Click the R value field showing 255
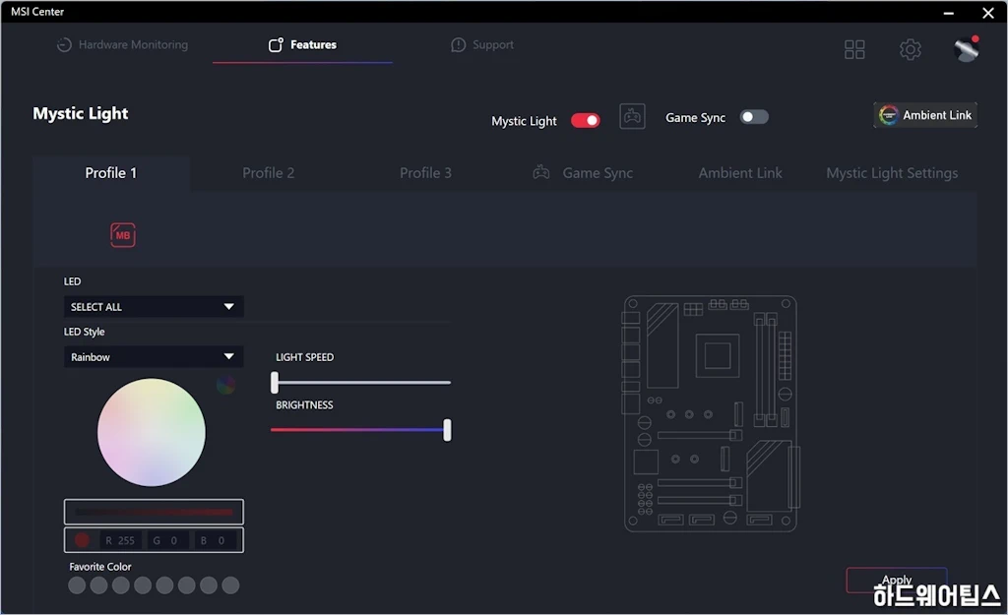 [x=121, y=540]
